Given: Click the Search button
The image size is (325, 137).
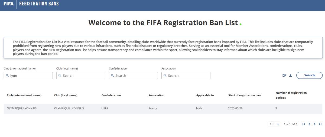Looking at the screenshot, I should click(309, 75).
